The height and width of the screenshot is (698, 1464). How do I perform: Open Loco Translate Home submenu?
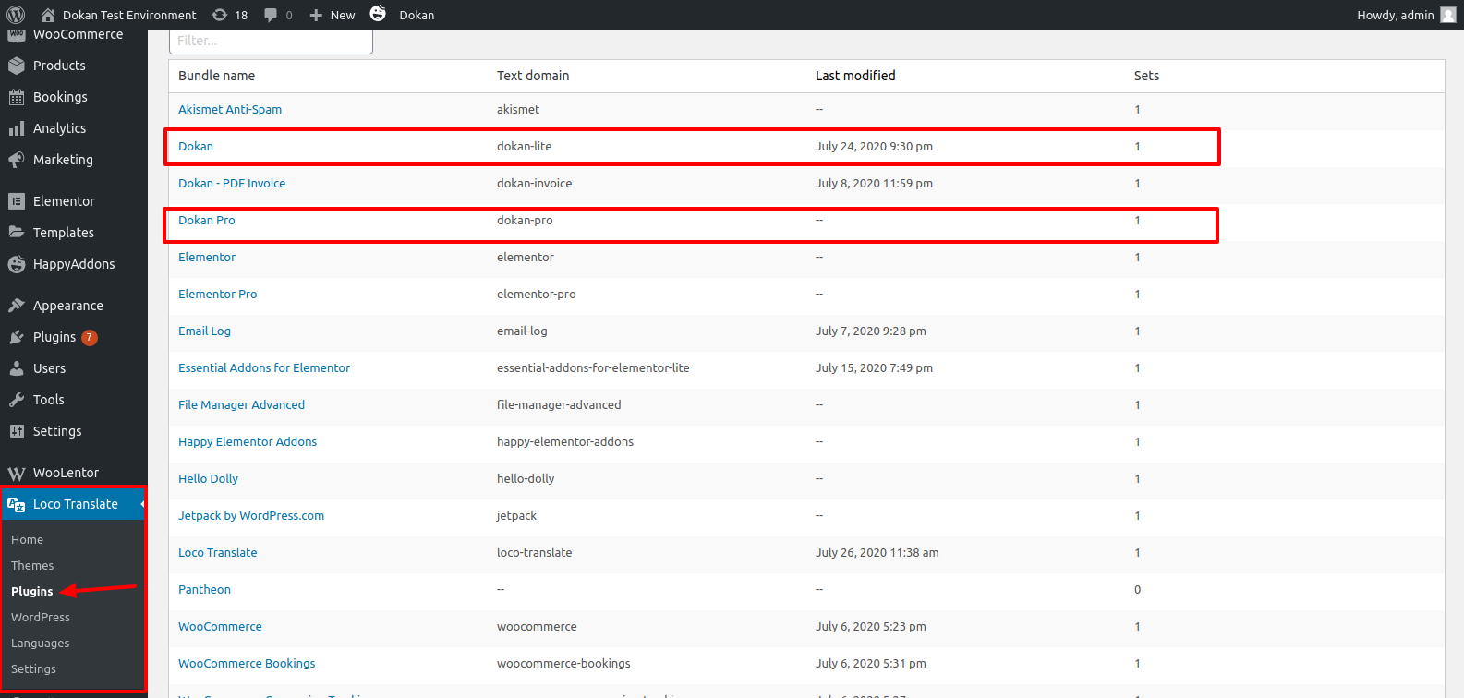(27, 540)
